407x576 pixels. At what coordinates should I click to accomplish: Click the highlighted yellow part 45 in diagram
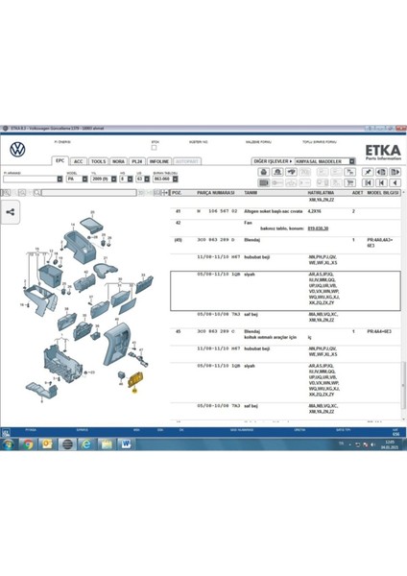click(134, 379)
